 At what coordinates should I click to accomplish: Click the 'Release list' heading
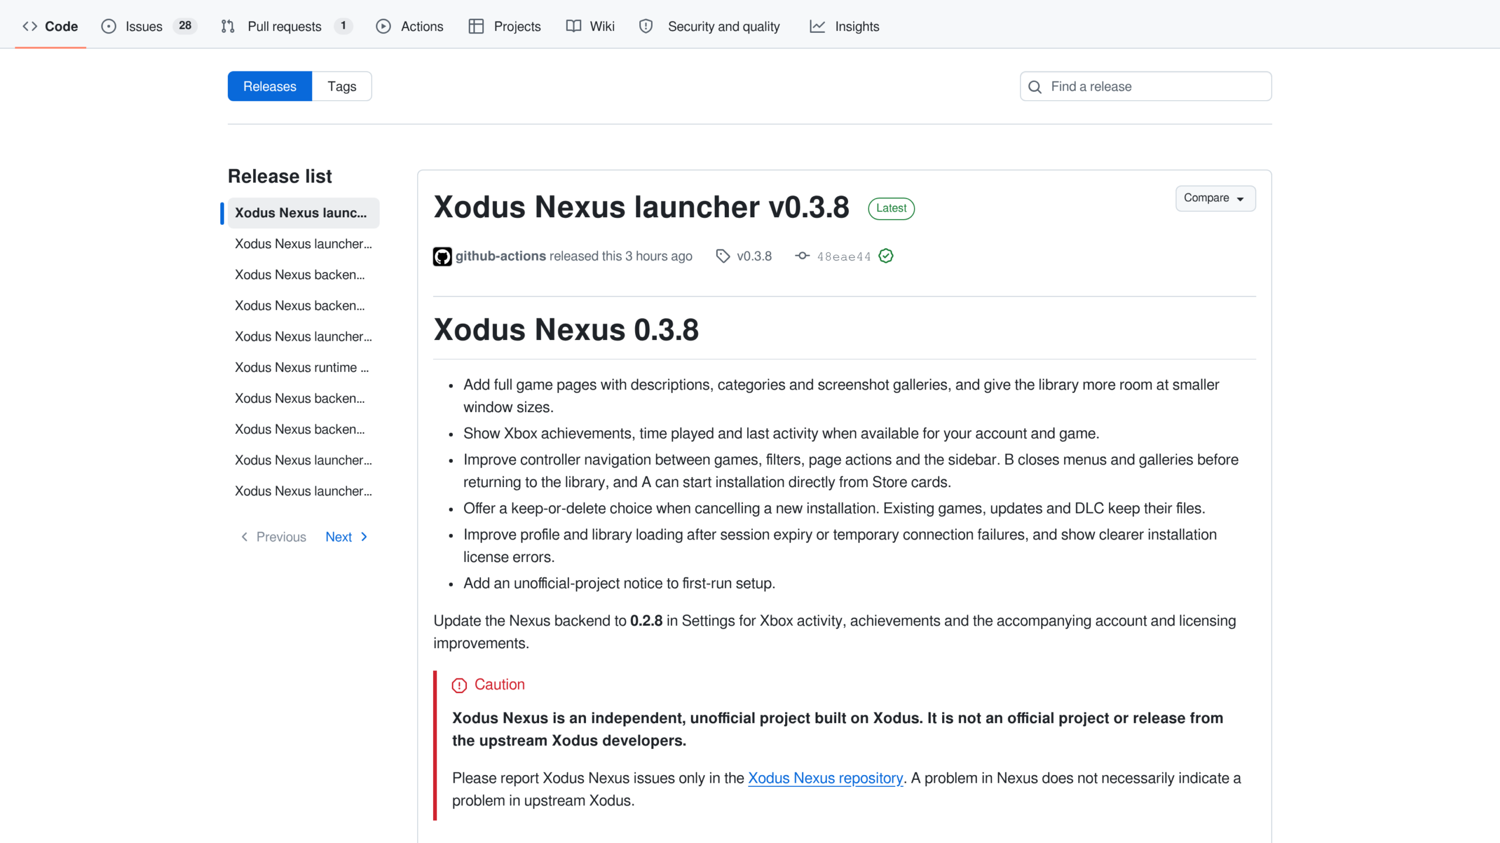279,176
